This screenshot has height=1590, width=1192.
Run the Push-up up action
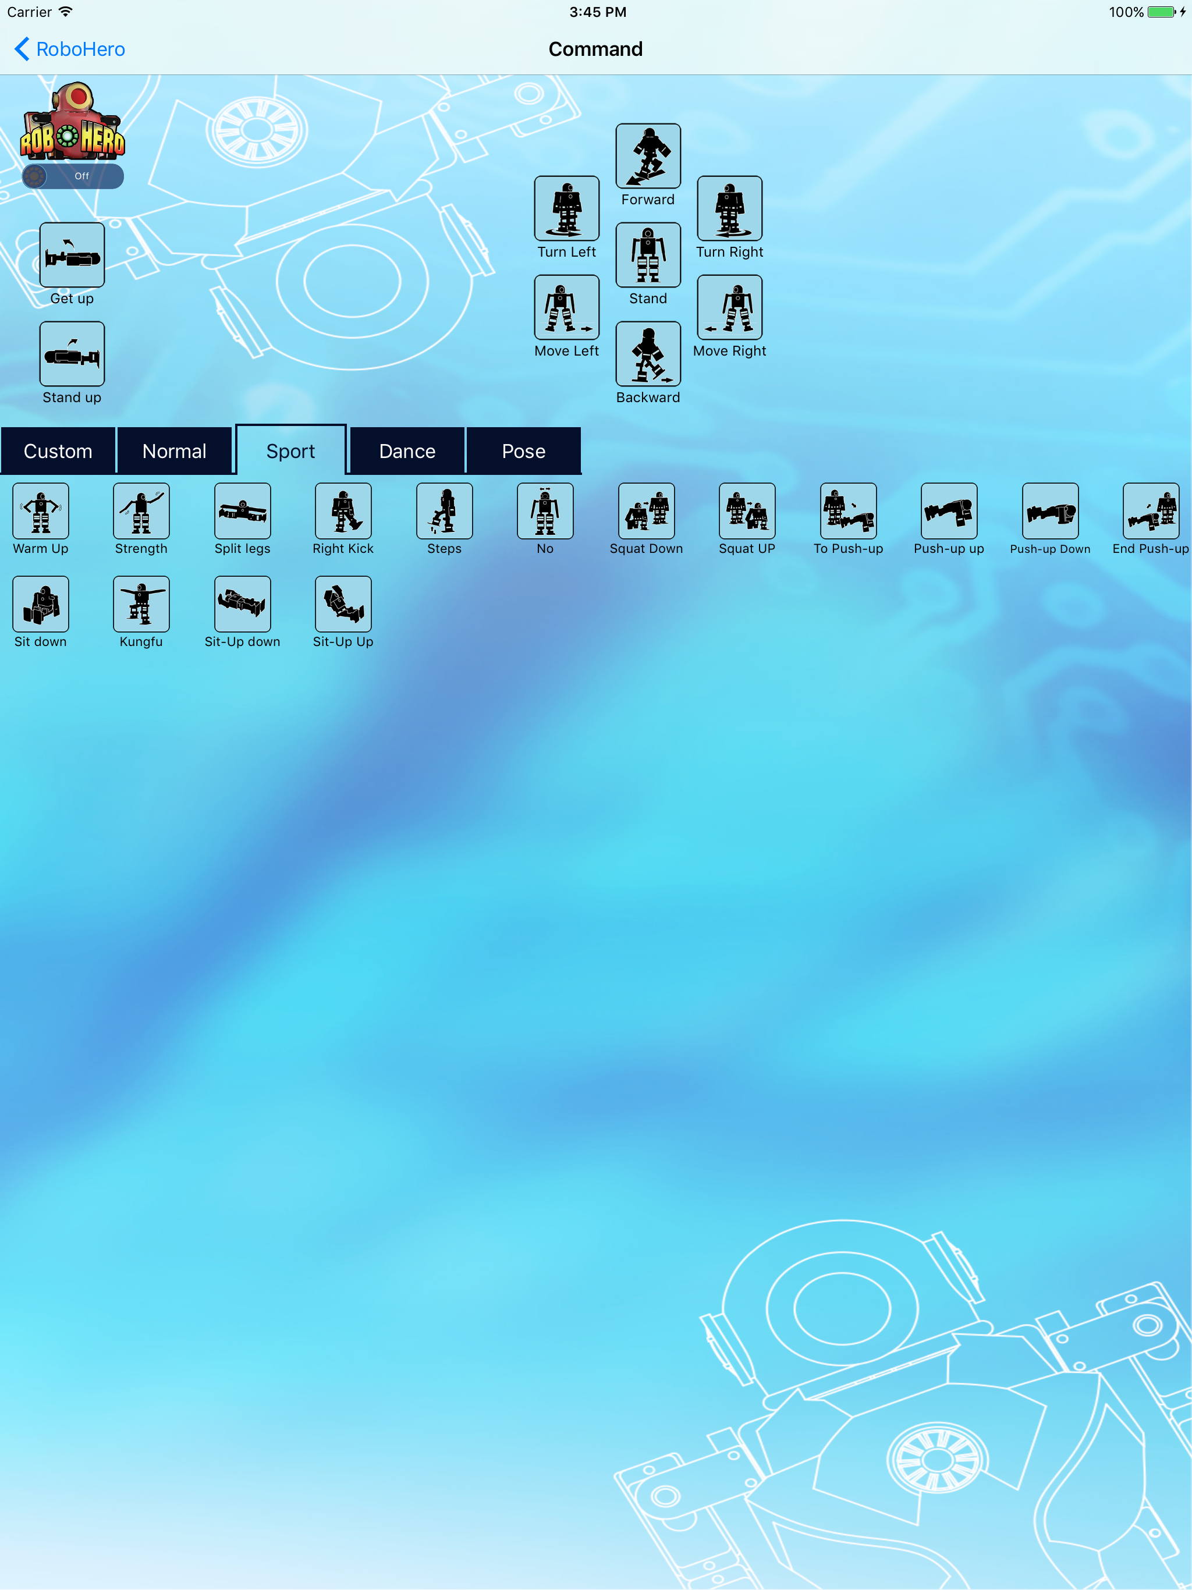tap(949, 511)
